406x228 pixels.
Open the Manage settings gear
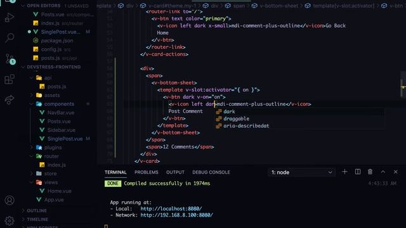[10, 220]
